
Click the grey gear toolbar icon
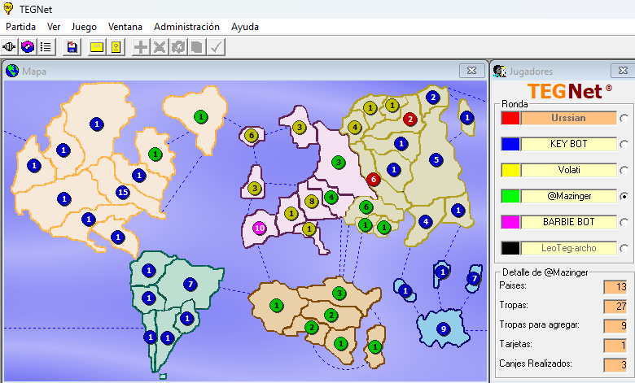[177, 47]
